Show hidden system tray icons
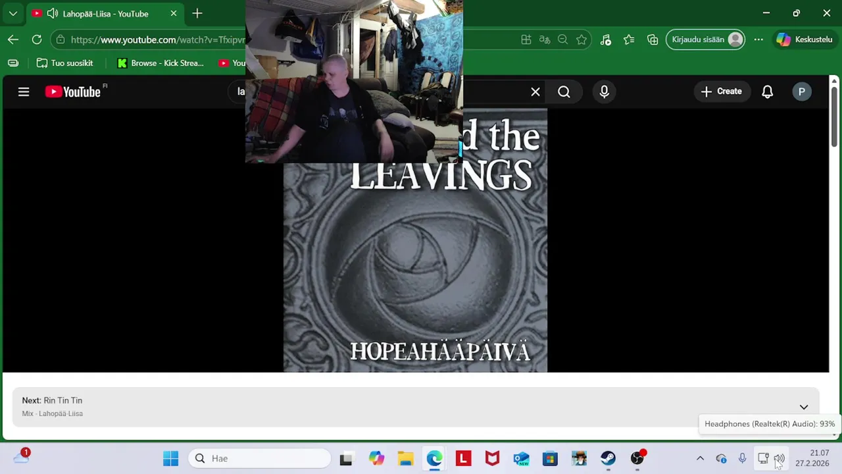This screenshot has height=474, width=842. pos(700,458)
